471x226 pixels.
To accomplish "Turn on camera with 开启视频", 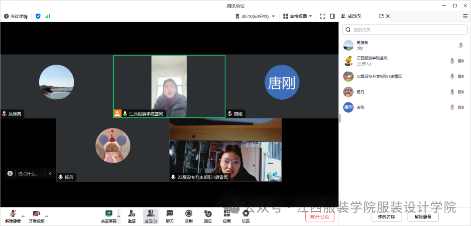I will tap(36, 216).
